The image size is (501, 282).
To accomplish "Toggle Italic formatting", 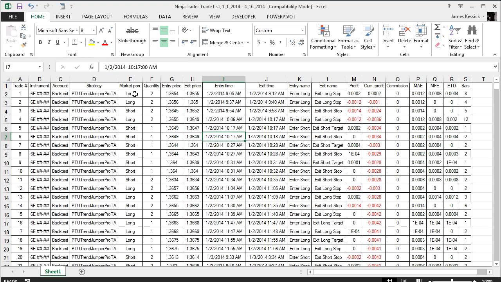I will click(x=49, y=42).
